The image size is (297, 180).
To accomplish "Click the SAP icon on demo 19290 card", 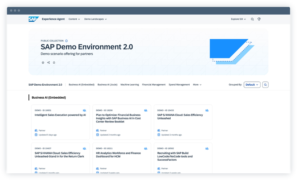I will pos(146,110).
